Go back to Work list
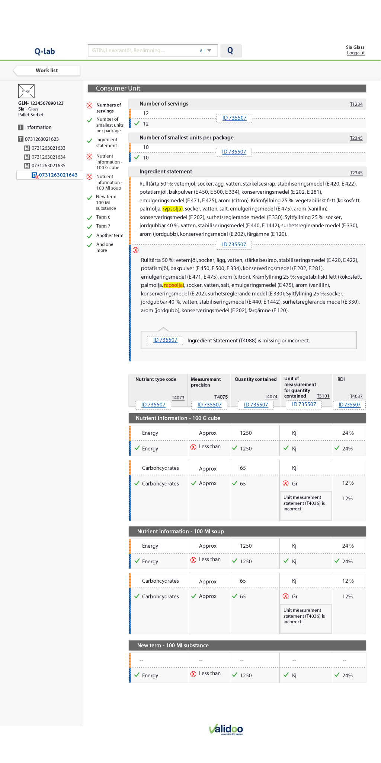Image resolution: width=381 pixels, height=763 pixels. click(47, 70)
